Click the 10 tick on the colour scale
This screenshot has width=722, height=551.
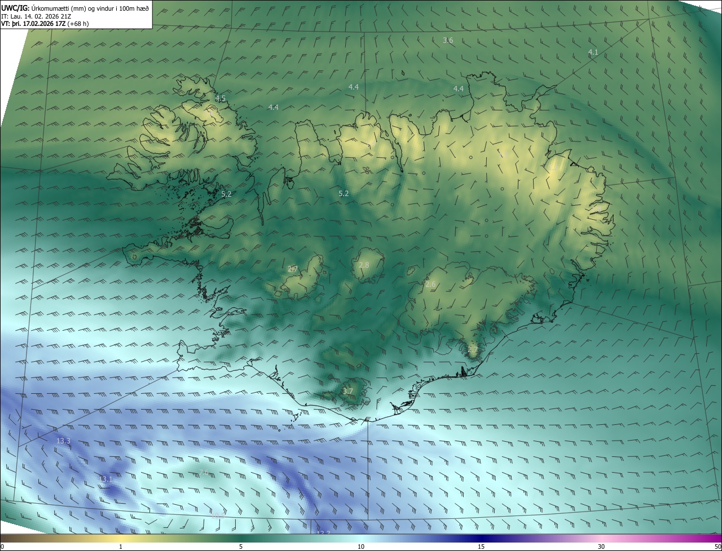tap(361, 546)
